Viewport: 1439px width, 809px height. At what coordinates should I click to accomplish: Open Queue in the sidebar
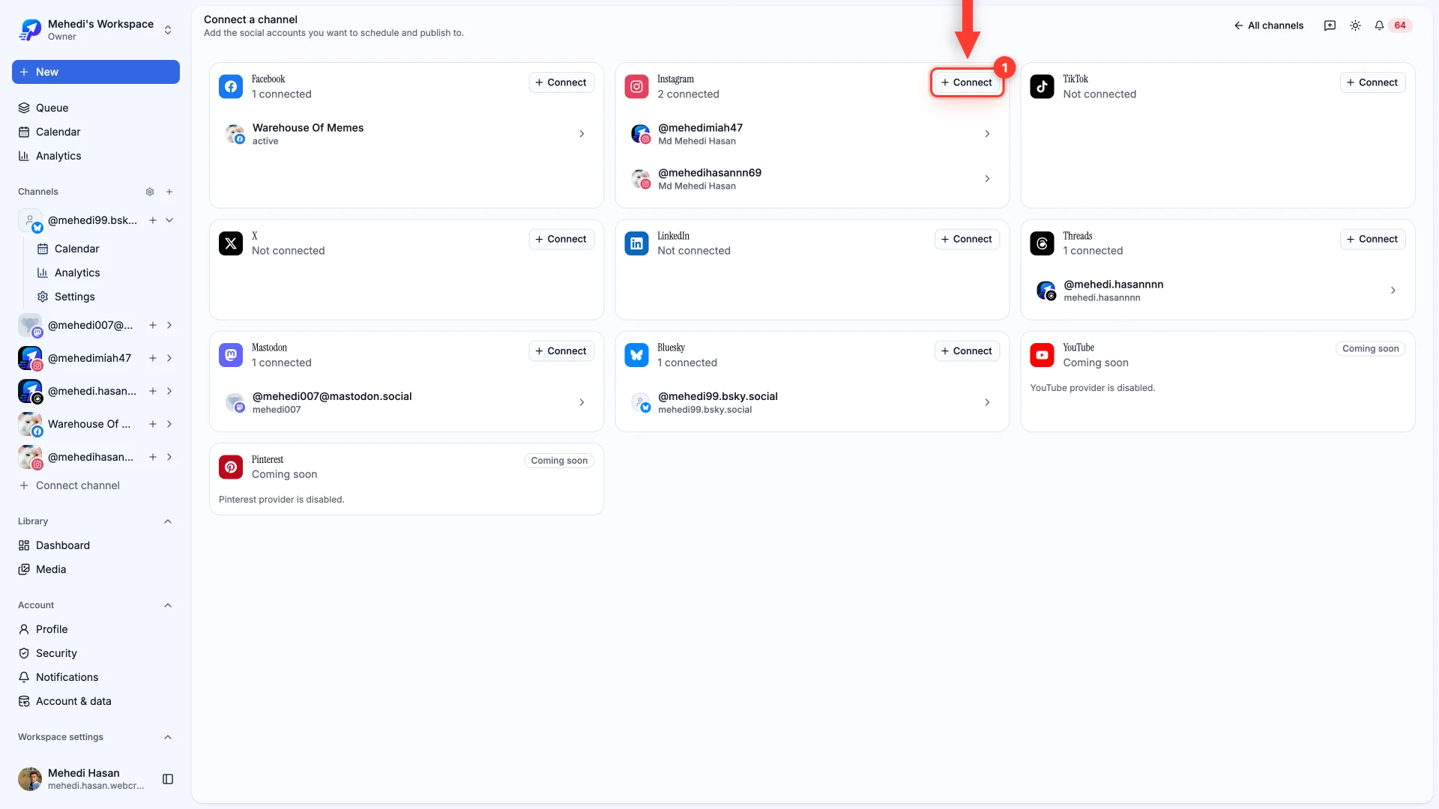coord(96,108)
